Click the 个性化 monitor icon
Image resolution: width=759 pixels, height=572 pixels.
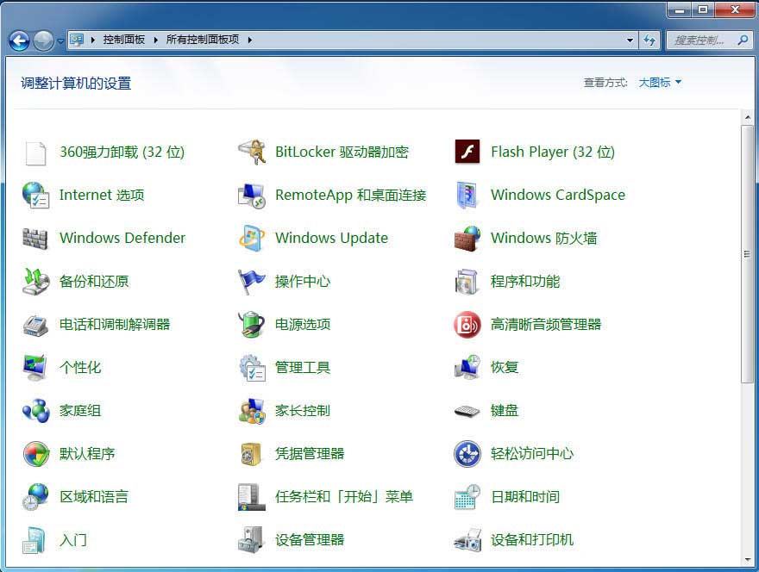click(35, 368)
